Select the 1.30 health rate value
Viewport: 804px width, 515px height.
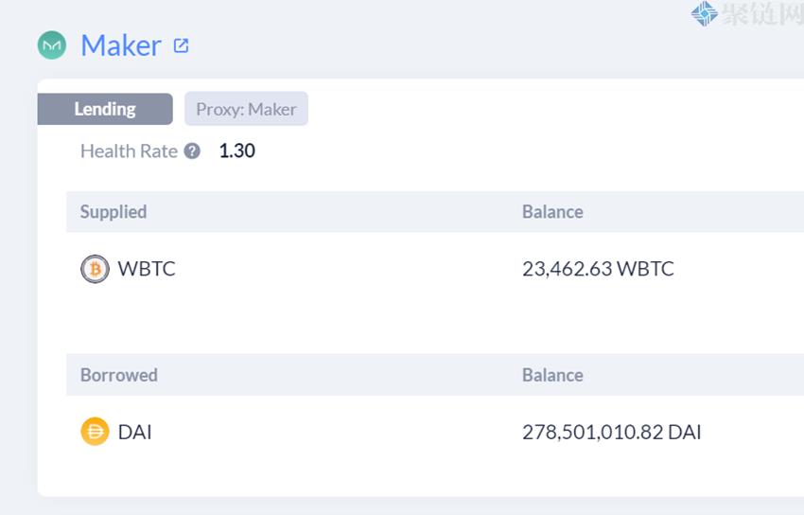[236, 151]
